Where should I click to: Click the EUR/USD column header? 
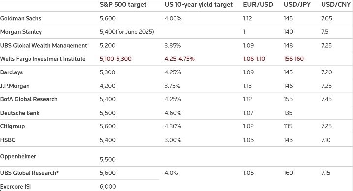tap(258, 5)
